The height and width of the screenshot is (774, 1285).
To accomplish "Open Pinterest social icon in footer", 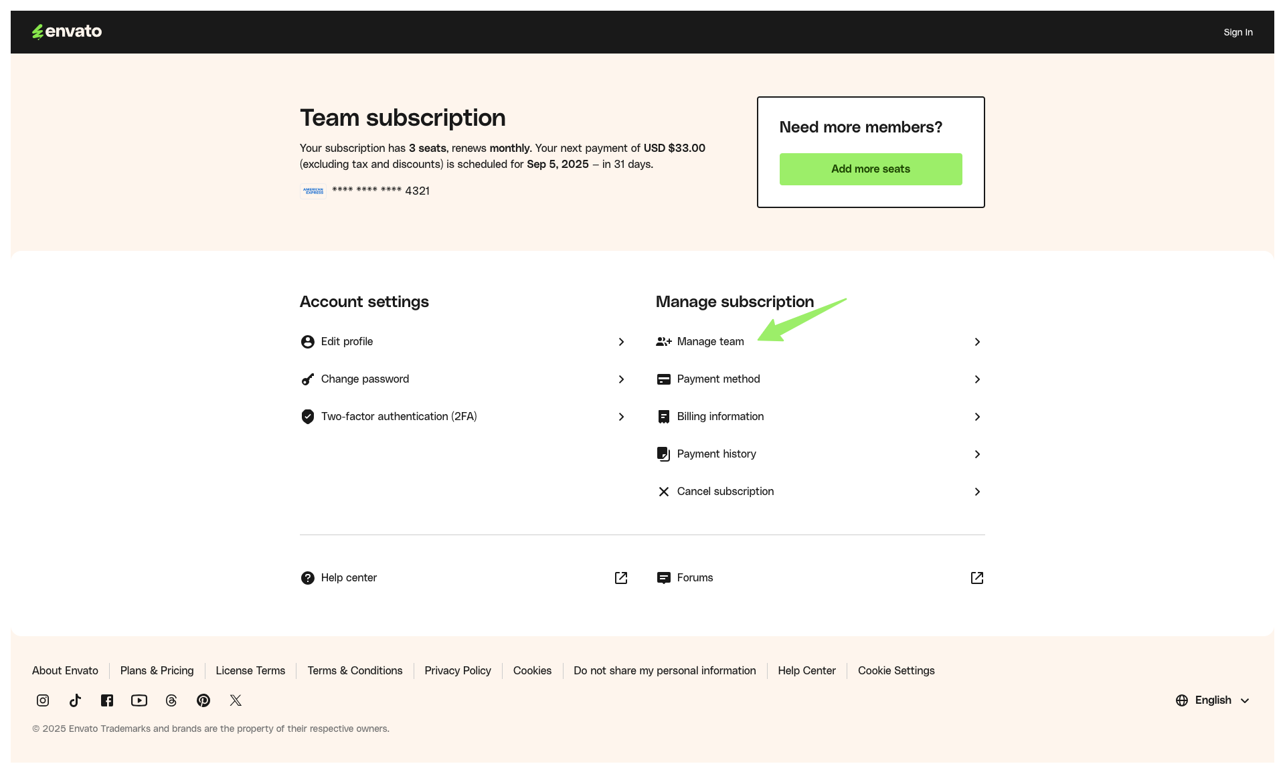I will point(203,700).
